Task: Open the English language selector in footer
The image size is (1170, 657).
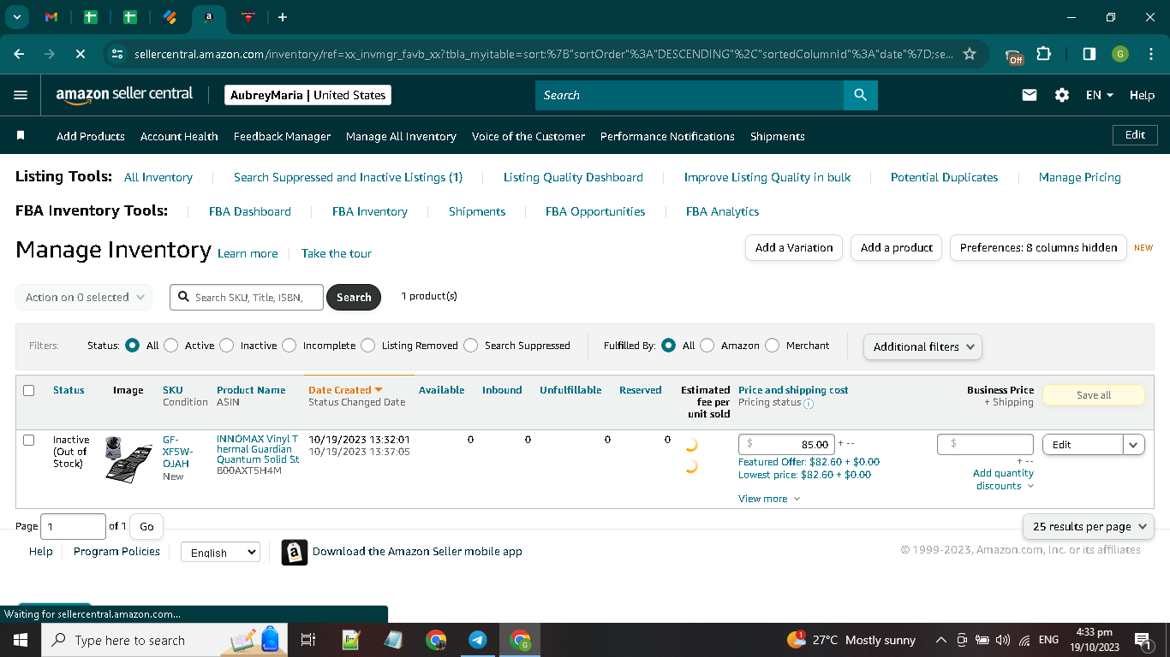Action: [x=220, y=553]
